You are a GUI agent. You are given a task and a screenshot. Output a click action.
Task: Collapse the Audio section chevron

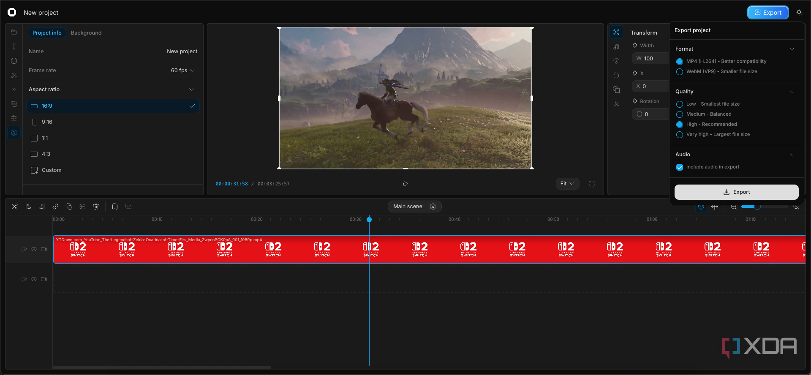click(x=792, y=155)
